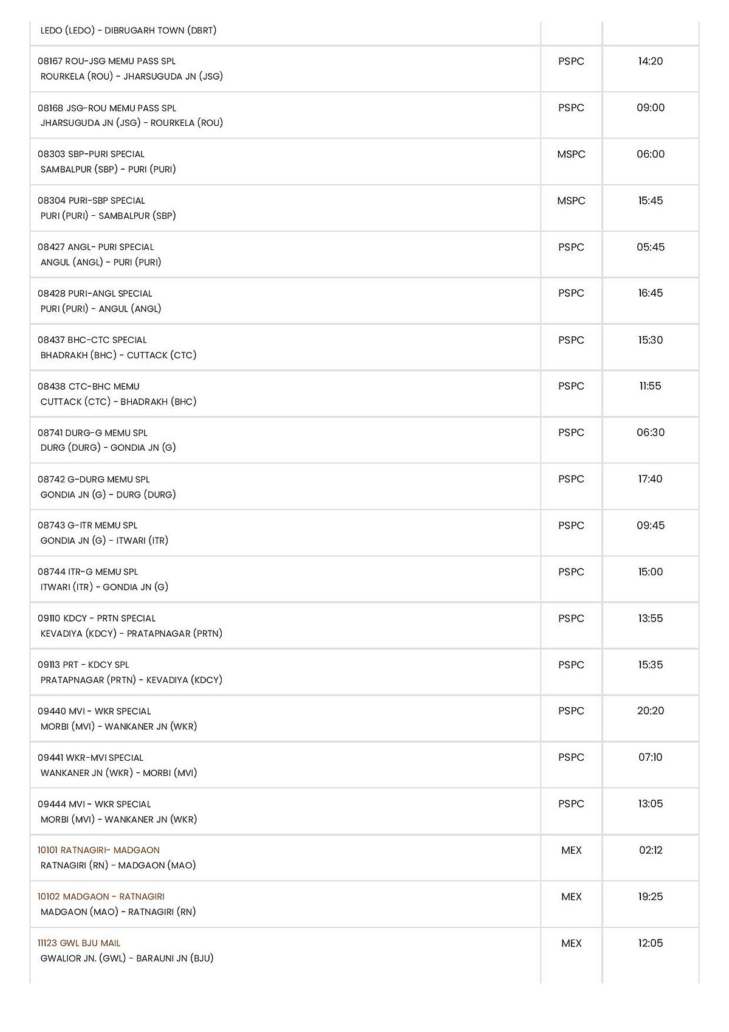The height and width of the screenshot is (1032, 729).
Task: Open the 11123 GWL BJU MAIL link
Action: coord(79,943)
